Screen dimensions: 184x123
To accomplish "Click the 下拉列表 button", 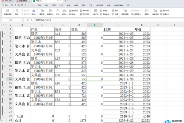I will pyautogui.click(x=81, y=14).
